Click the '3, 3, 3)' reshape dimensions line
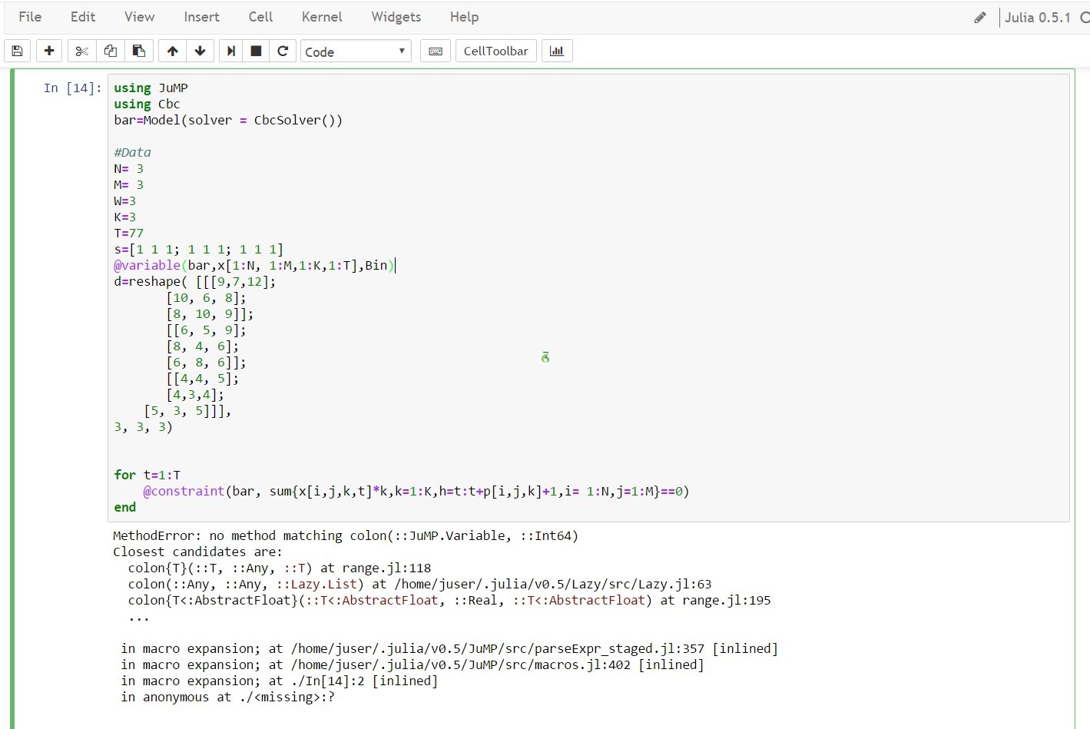This screenshot has height=729, width=1090. coord(143,426)
